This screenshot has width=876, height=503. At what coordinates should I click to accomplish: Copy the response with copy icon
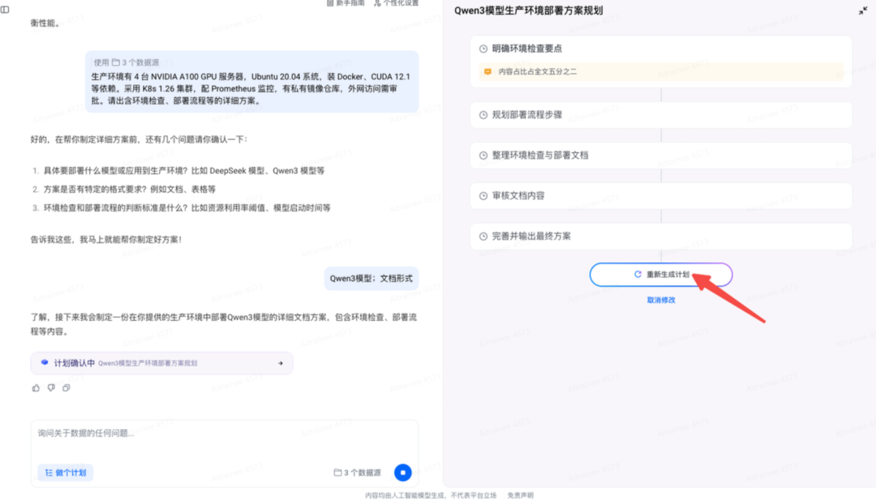66,387
